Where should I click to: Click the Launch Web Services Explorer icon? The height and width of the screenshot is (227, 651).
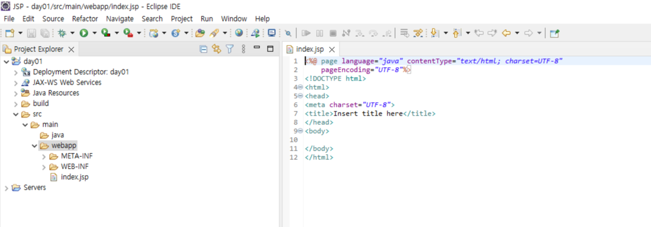coord(256,33)
